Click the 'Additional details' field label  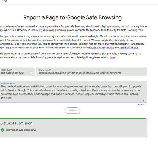pyautogui.click(x=8, y=84)
